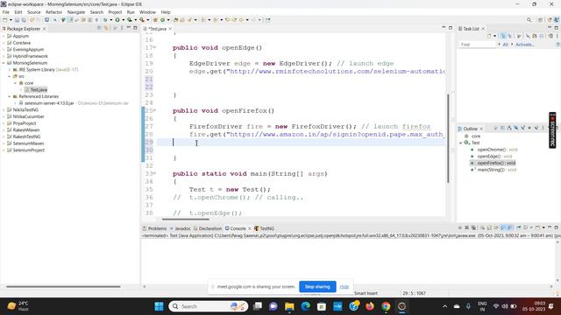Click the Save All toolbar icon
This screenshot has height=315, width=561.
pos(24,20)
